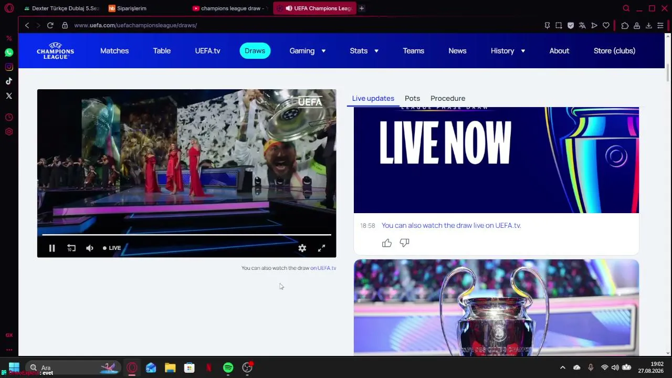Open the browser profile account icon
This screenshot has height=378, width=672.
pos(637,25)
